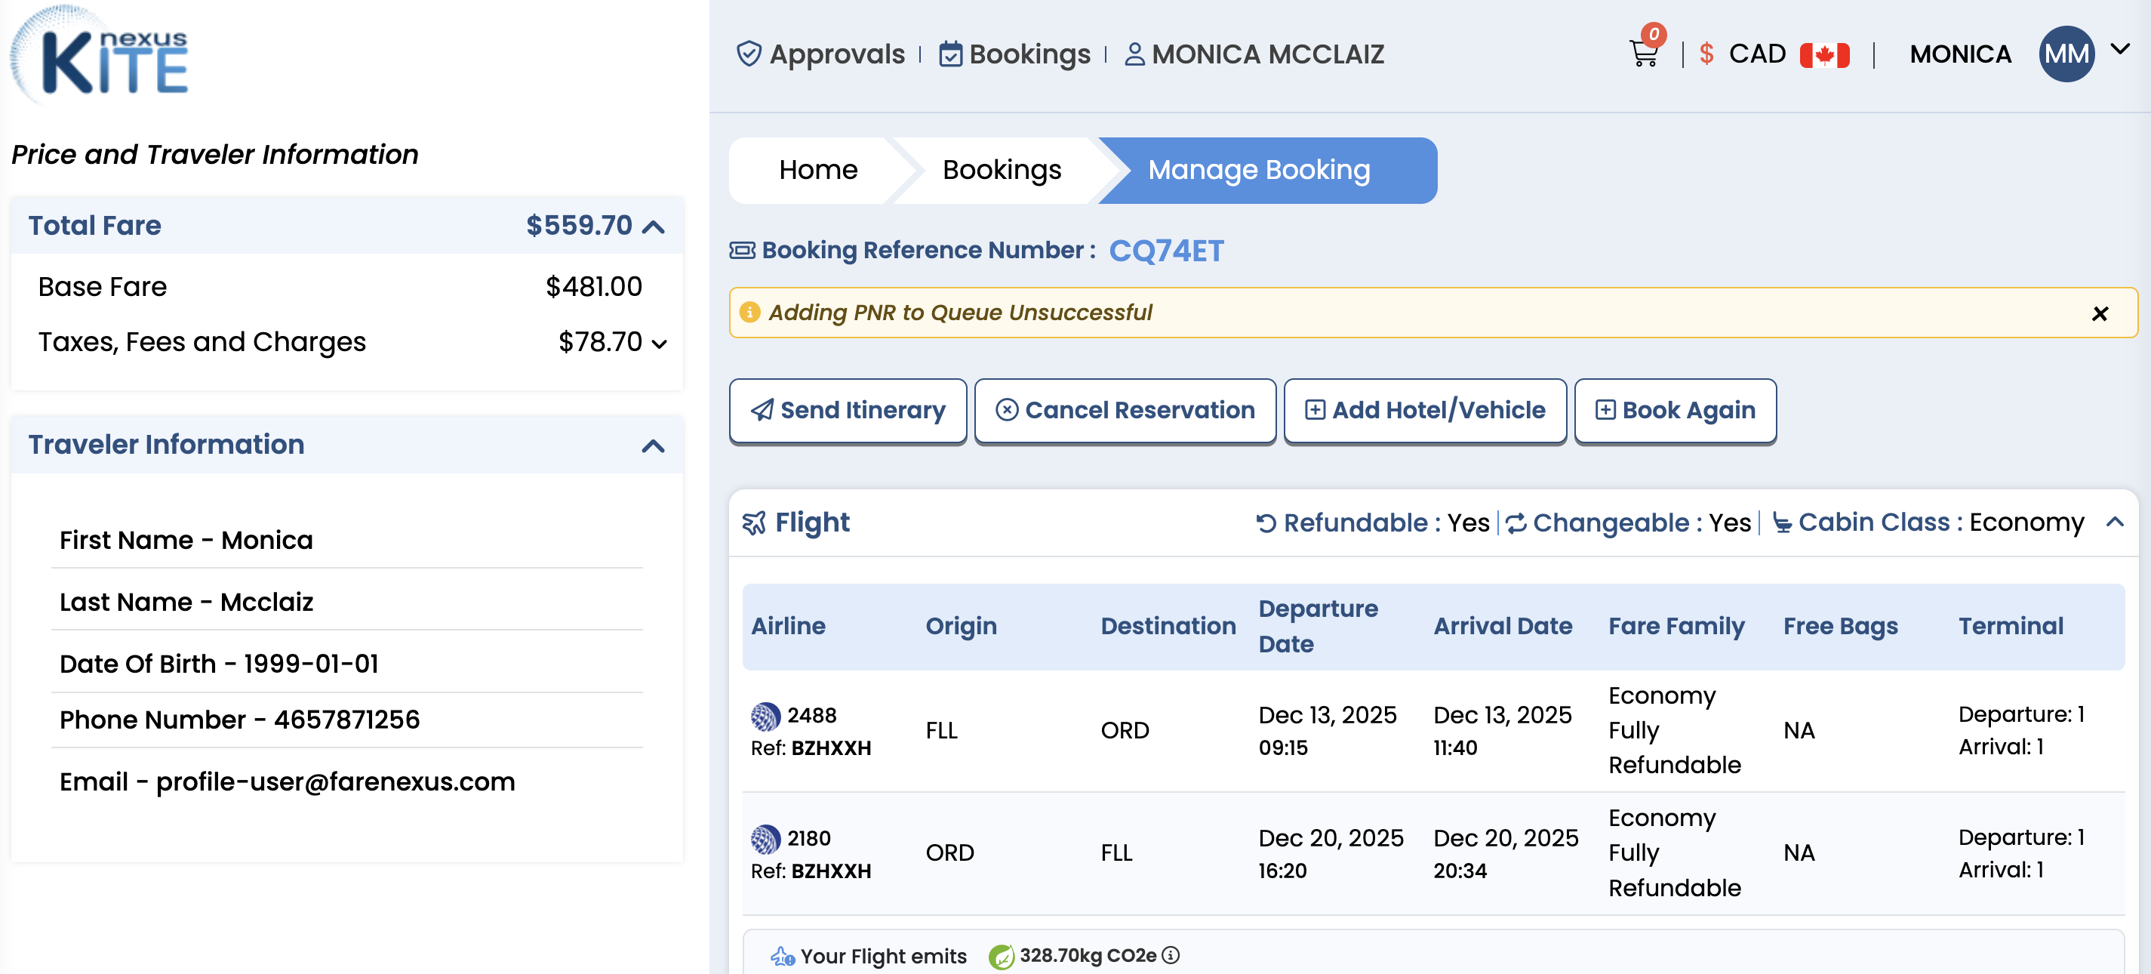Click the airline logo for flight 2180
Viewport: 2151px width, 974px height.
pyautogui.click(x=765, y=839)
